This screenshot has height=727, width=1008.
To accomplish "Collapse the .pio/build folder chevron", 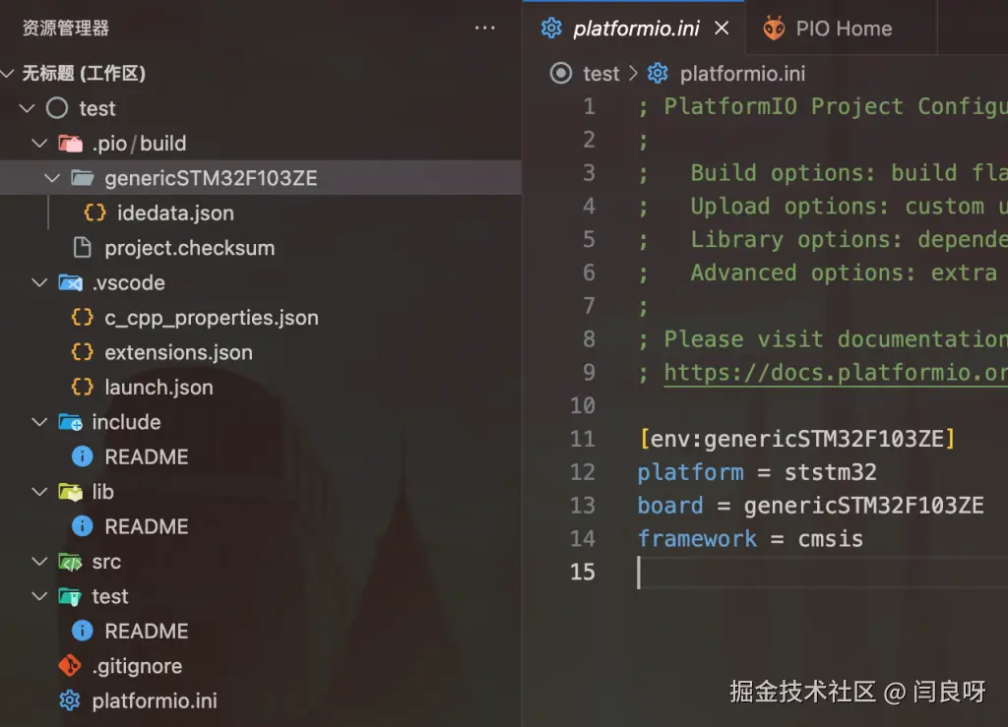I will click(x=39, y=143).
